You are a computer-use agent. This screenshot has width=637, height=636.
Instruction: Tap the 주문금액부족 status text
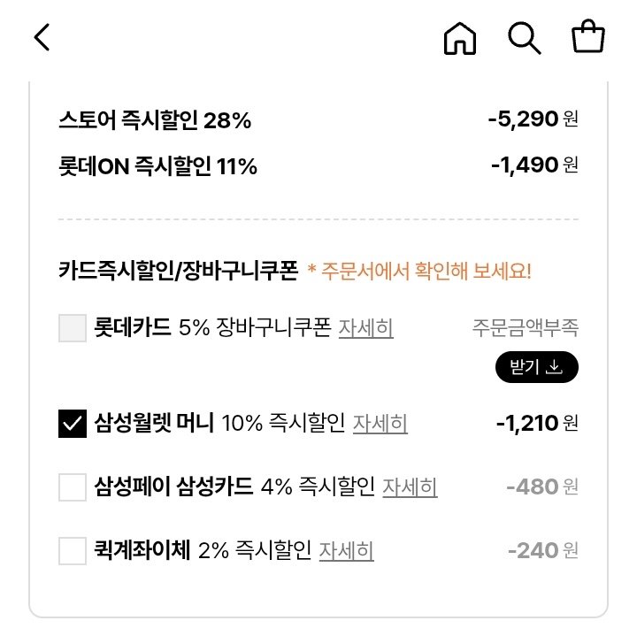click(x=526, y=328)
